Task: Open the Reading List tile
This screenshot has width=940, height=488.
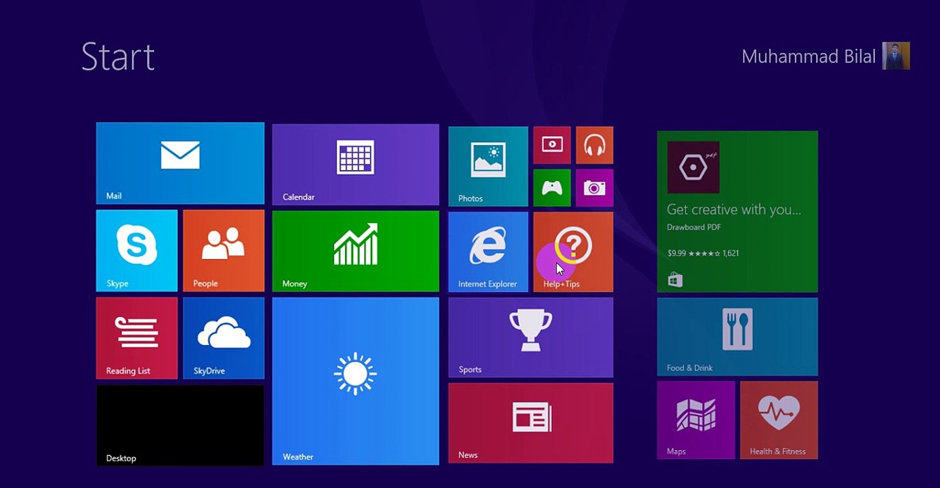Action: click(137, 338)
